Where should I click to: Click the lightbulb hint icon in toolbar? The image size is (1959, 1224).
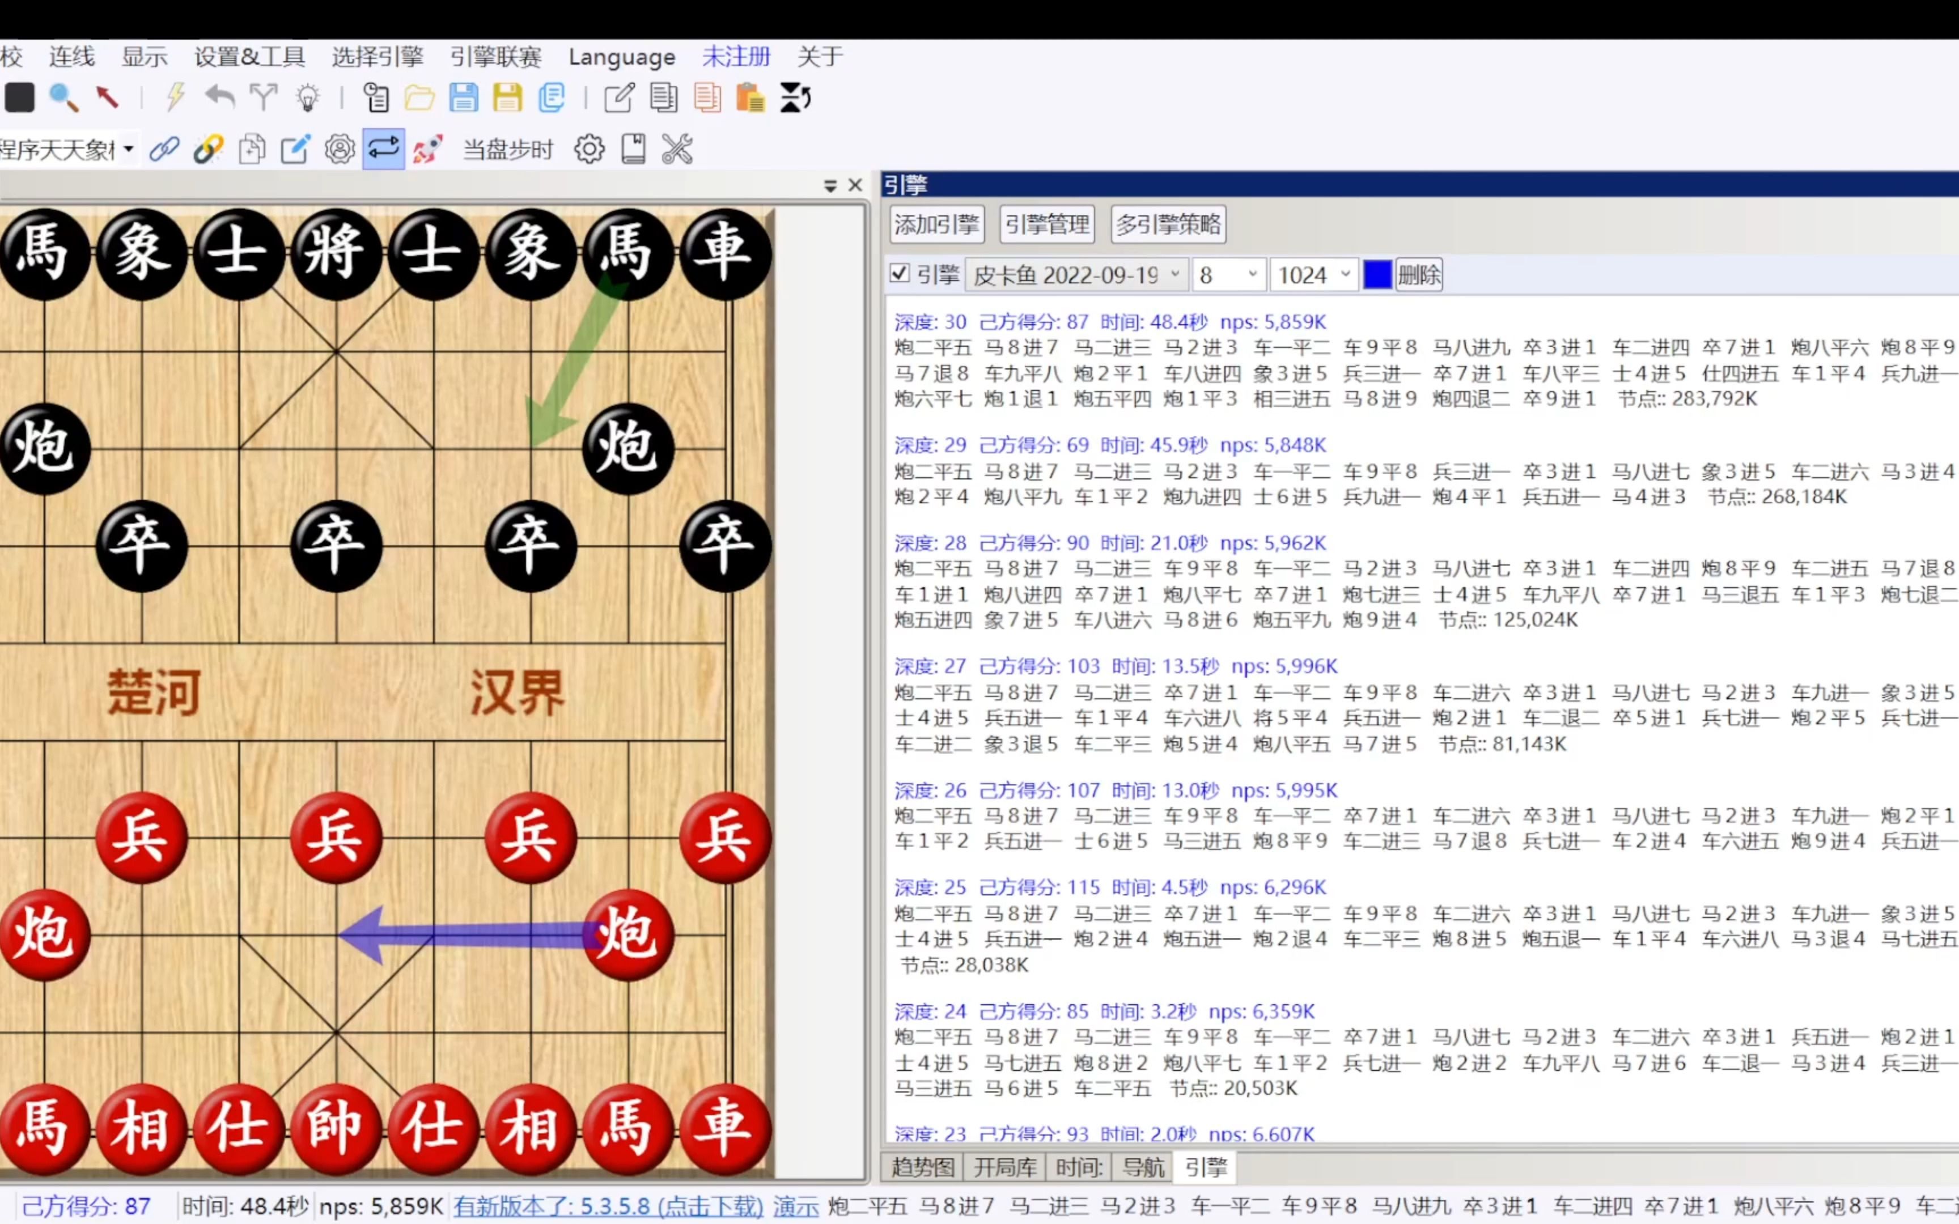(x=307, y=96)
